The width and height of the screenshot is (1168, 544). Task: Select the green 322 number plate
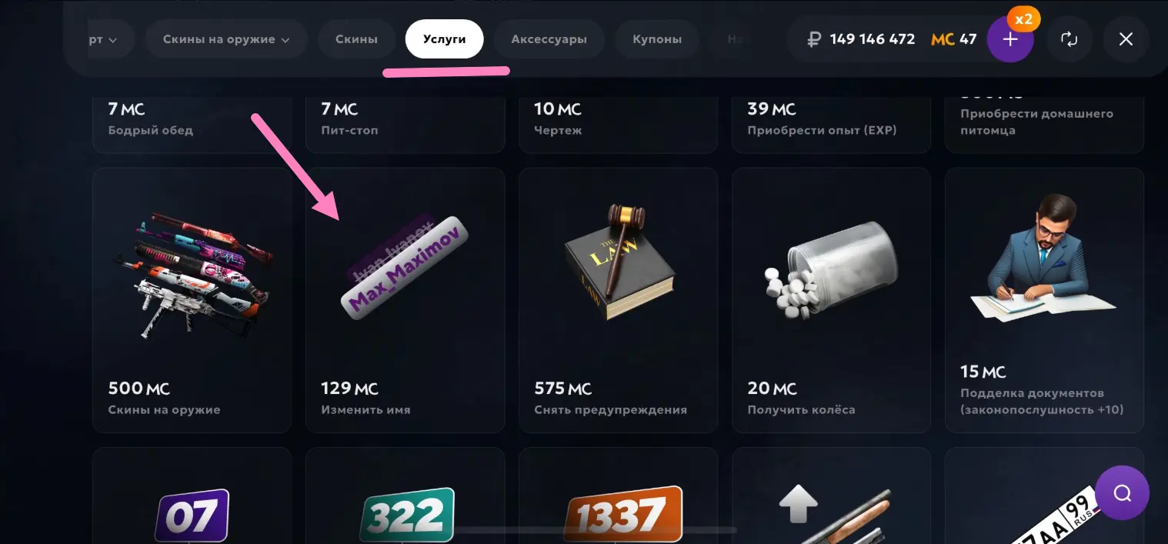coord(406,514)
